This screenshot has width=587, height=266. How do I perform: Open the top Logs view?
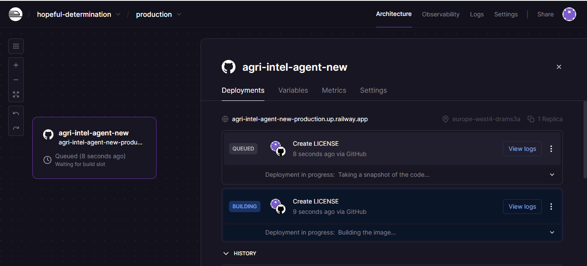[x=477, y=14]
